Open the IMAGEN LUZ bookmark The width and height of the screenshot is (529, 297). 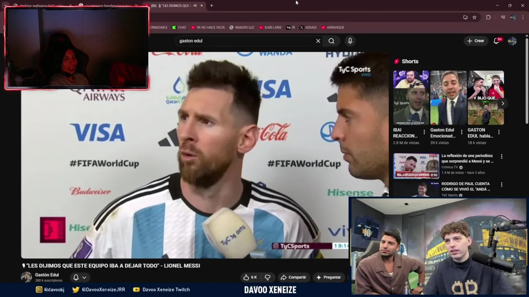(242, 27)
